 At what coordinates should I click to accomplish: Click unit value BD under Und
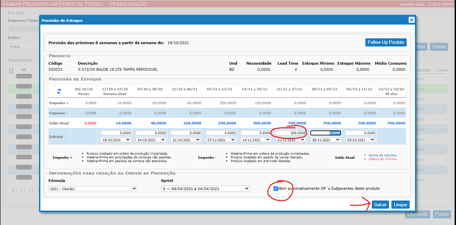(x=232, y=69)
